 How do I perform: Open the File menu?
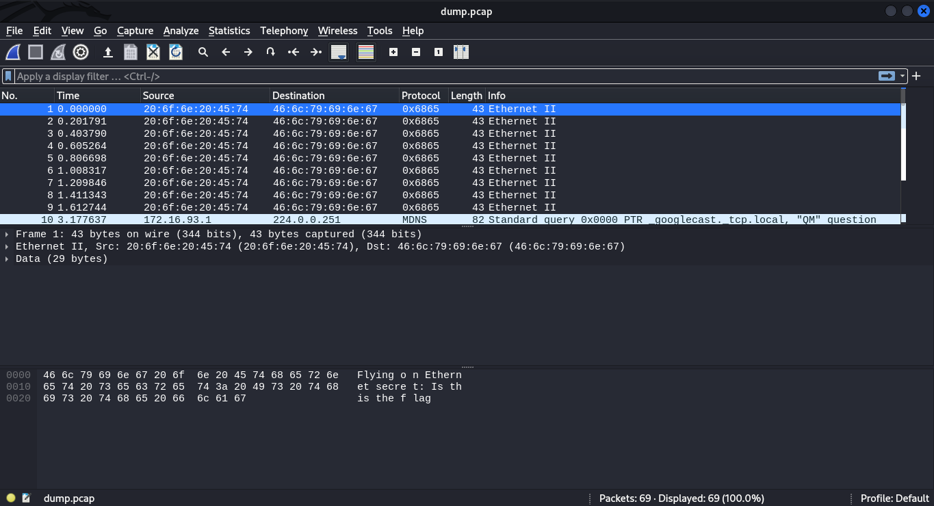(x=14, y=31)
